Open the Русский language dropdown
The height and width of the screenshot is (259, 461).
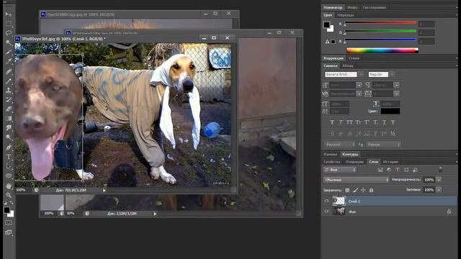[340, 145]
